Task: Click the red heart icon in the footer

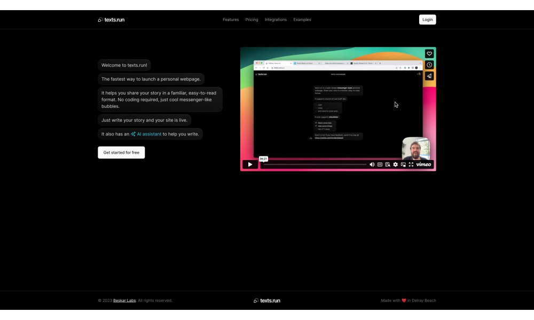Action: 404,301
